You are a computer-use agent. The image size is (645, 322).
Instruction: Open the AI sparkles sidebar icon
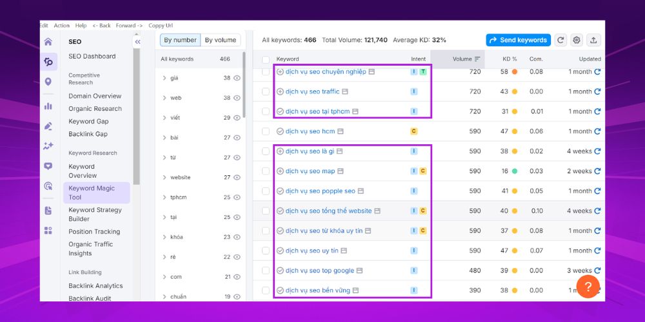pyautogui.click(x=48, y=146)
